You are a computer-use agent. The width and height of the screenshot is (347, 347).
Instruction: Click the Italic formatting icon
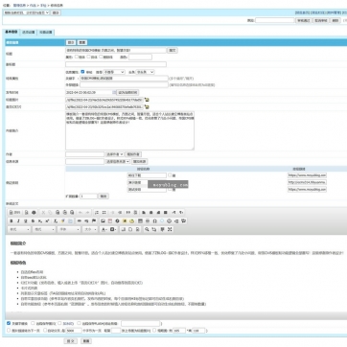[x=18, y=220]
